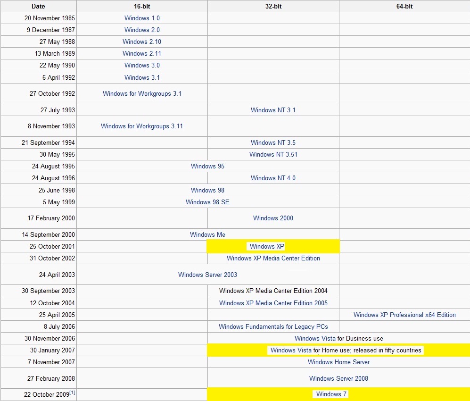Select the date 30 May 1995
Screen dimensions: 470x401
[x=57, y=154]
